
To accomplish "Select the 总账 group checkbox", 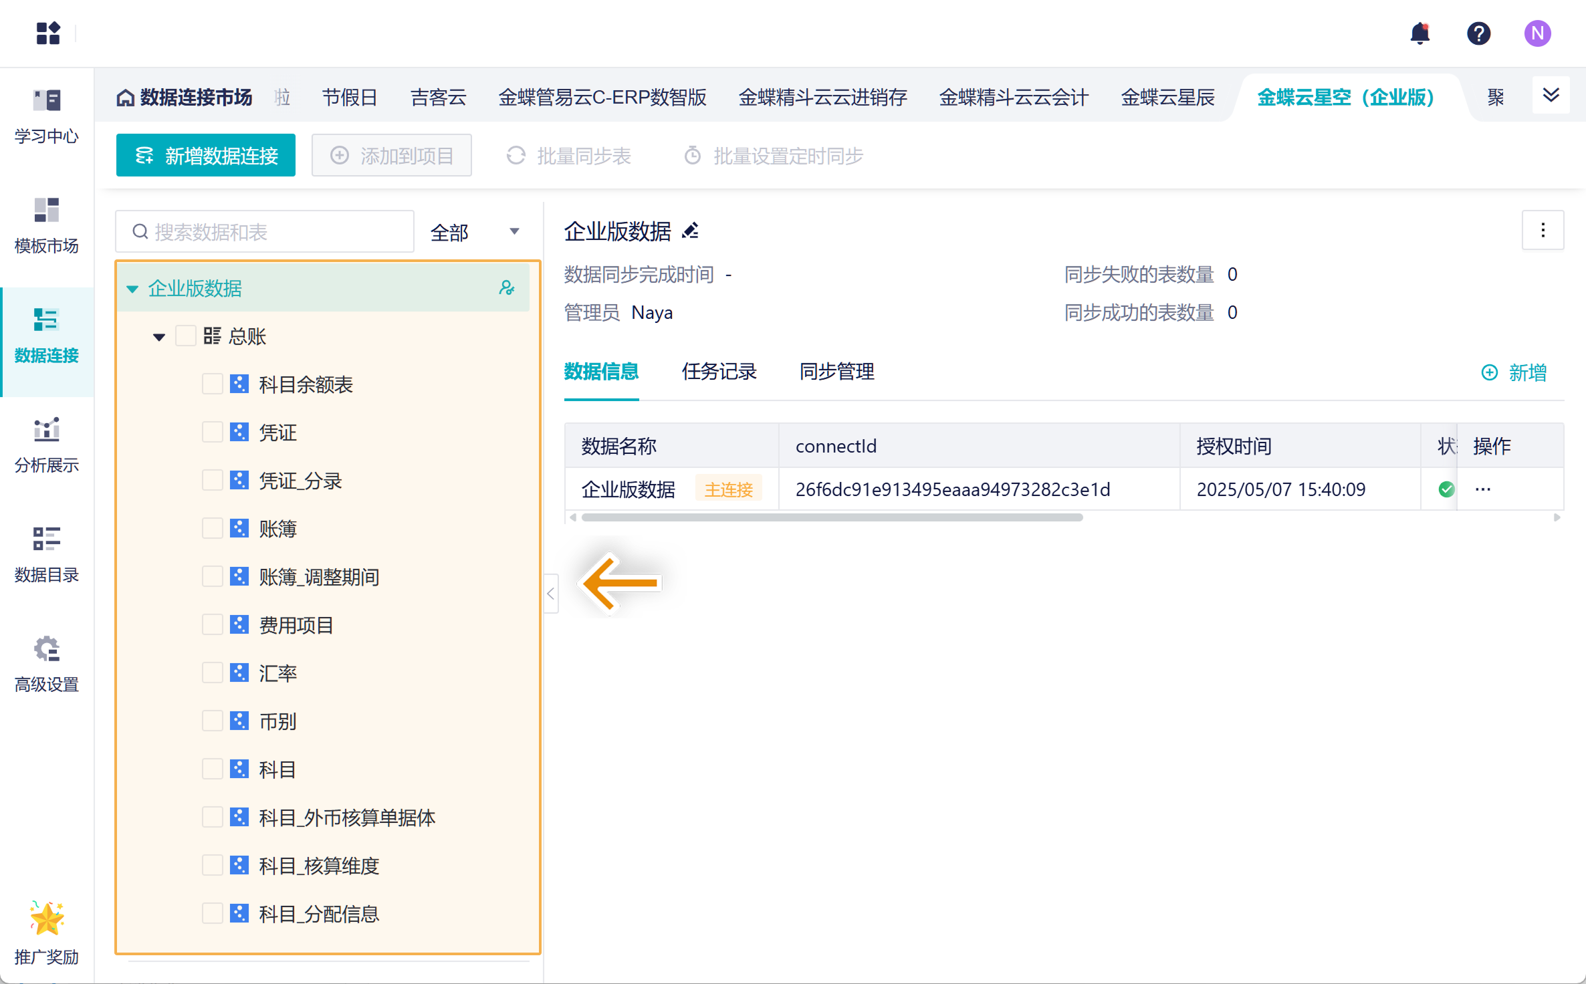I will coord(185,336).
